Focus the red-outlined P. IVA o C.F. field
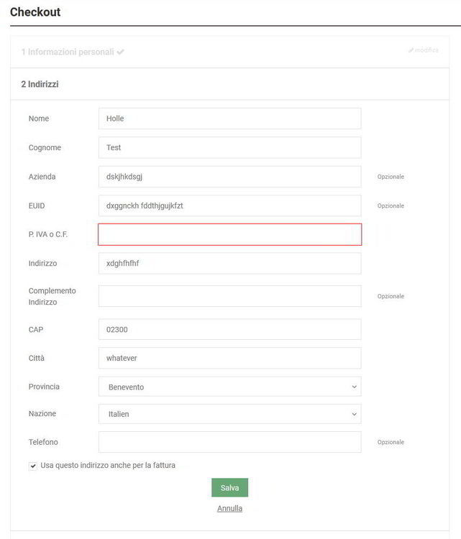 pos(229,235)
